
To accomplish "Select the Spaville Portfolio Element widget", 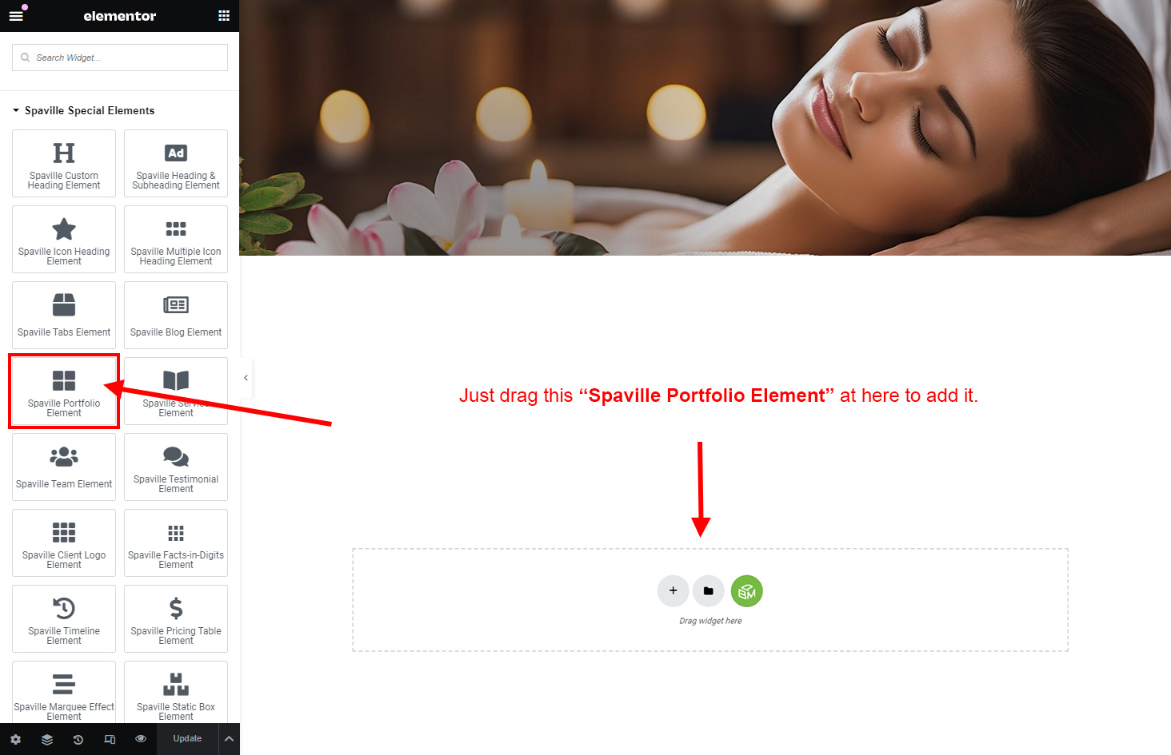I will (64, 391).
